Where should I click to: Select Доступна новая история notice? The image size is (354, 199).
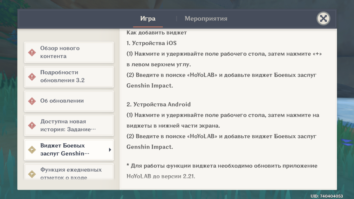click(x=69, y=125)
